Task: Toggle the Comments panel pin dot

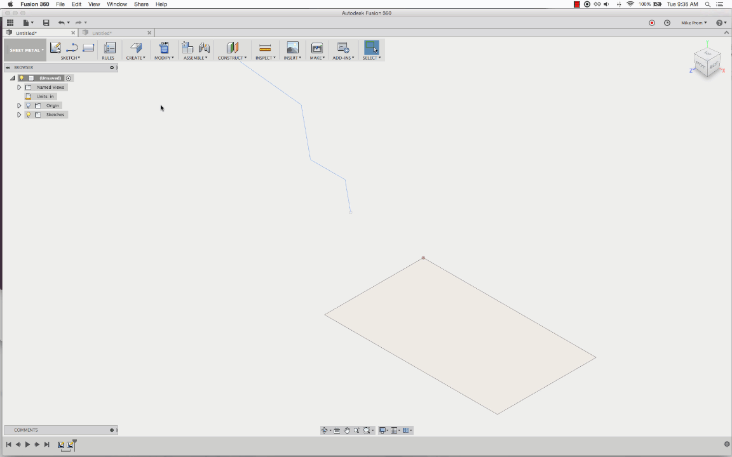Action: 112,430
